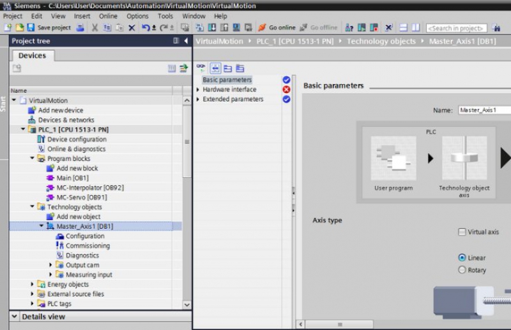Undo the last action with blue arrow
Viewport: 511px width, 330px height.
point(146,27)
